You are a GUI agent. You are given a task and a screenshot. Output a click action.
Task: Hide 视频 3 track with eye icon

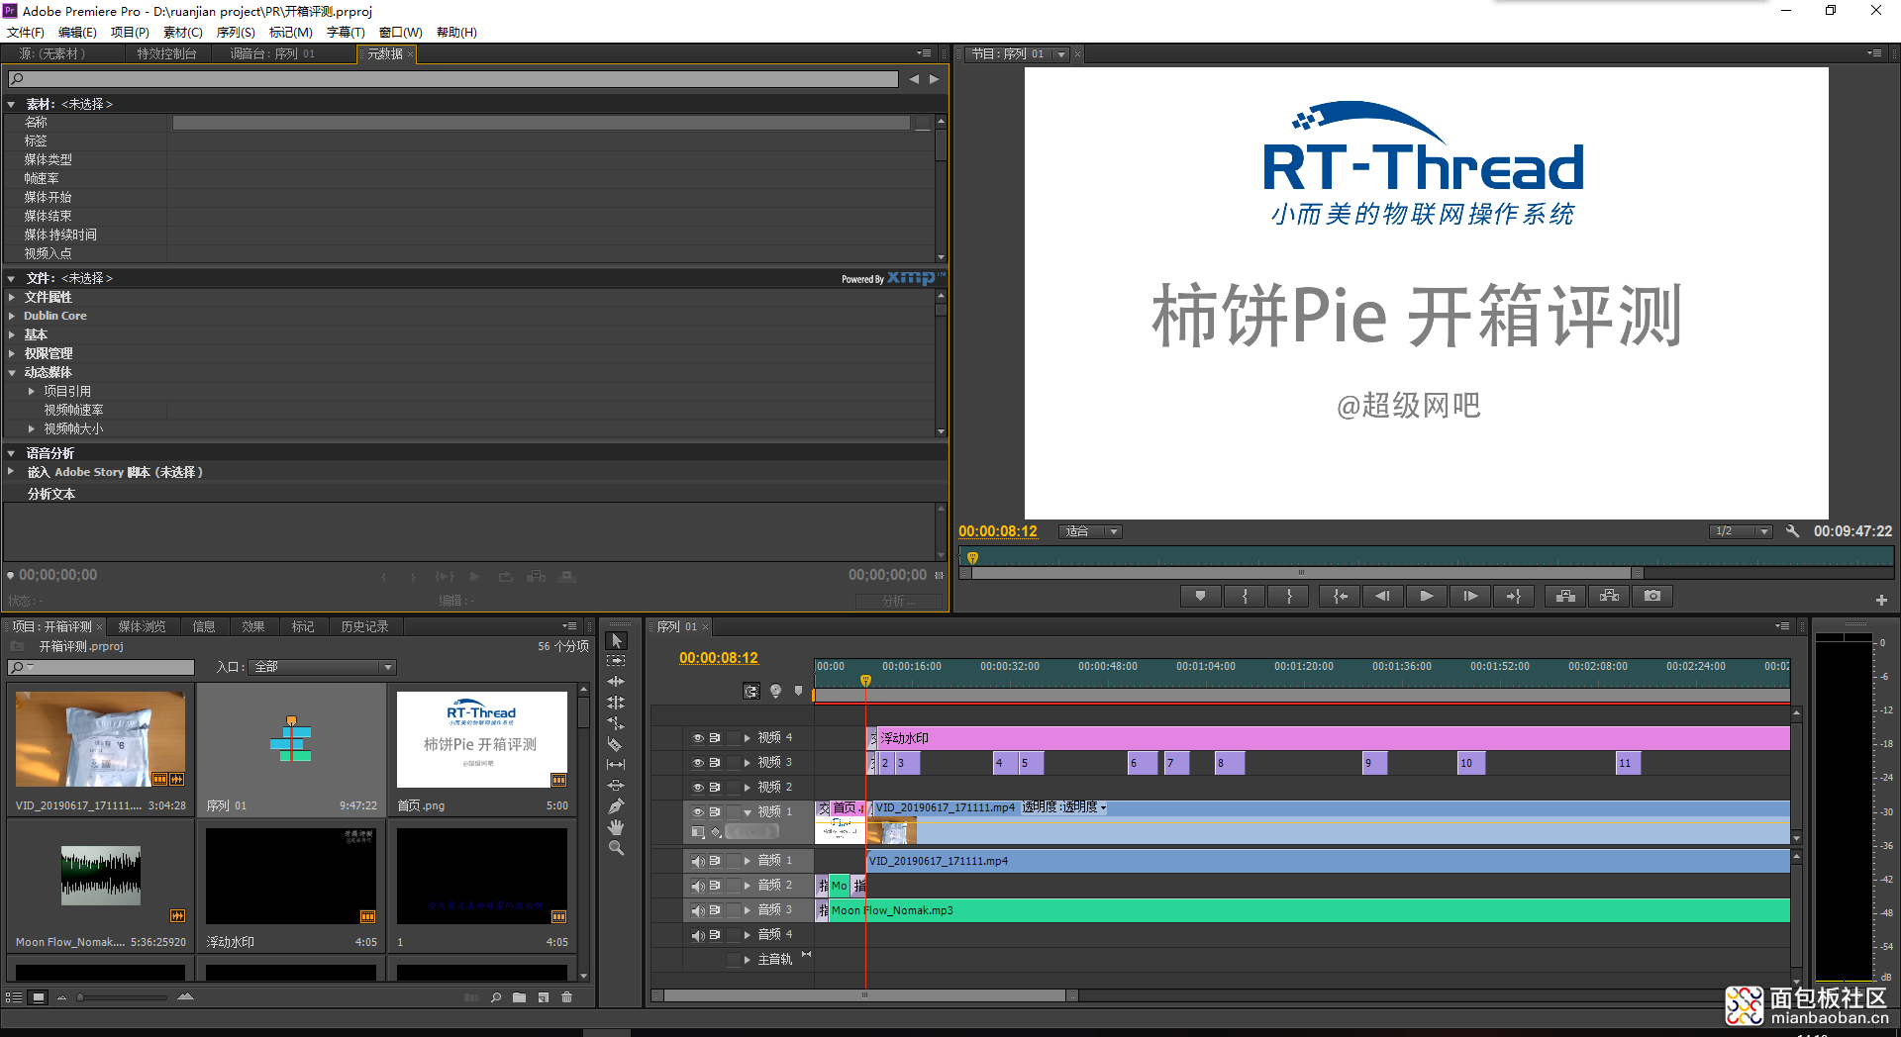coord(697,763)
